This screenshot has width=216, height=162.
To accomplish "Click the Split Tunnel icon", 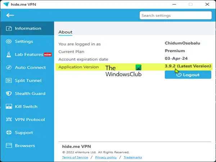I will pyautogui.click(x=9, y=80).
